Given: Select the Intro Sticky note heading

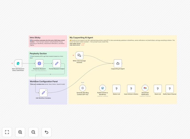Looking at the screenshot, I should click(35, 37).
